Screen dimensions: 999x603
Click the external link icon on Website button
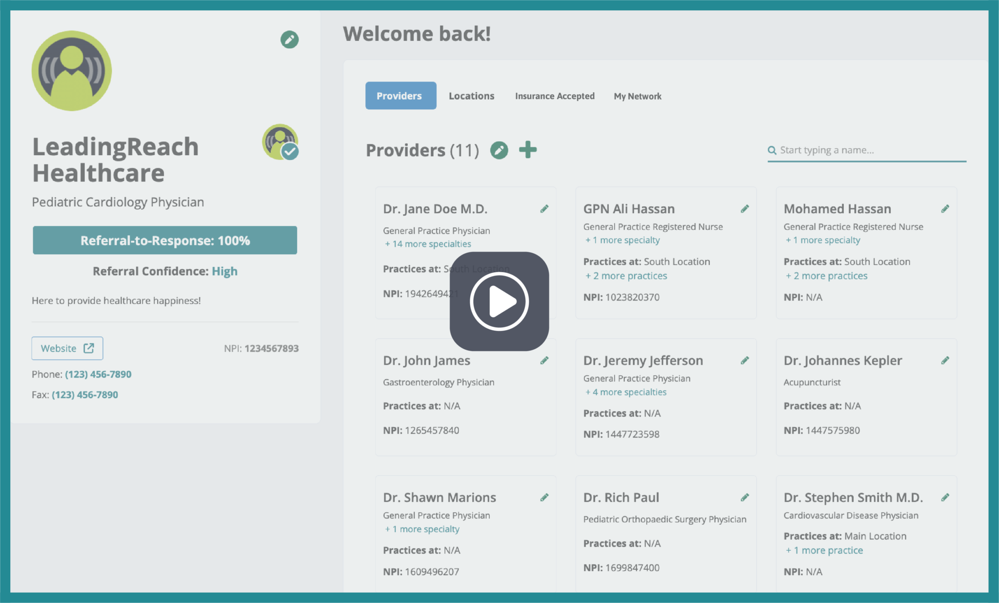89,348
